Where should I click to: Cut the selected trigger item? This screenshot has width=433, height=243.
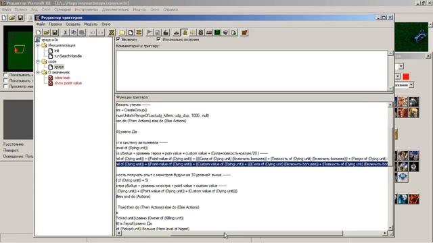click(x=66, y=32)
